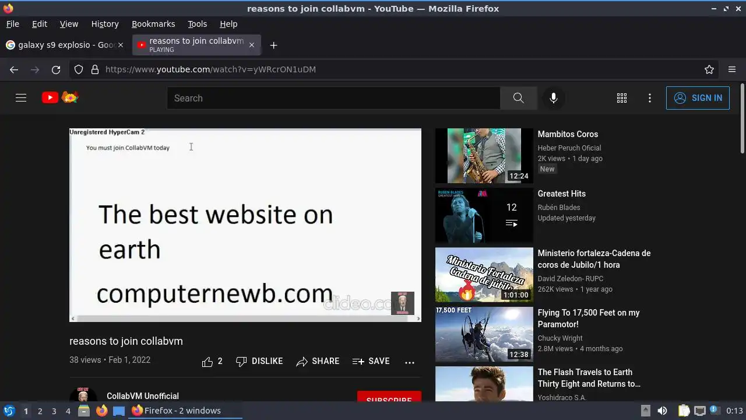Open the desktop start menu icon
Viewport: 746px width, 420px height.
[9, 411]
